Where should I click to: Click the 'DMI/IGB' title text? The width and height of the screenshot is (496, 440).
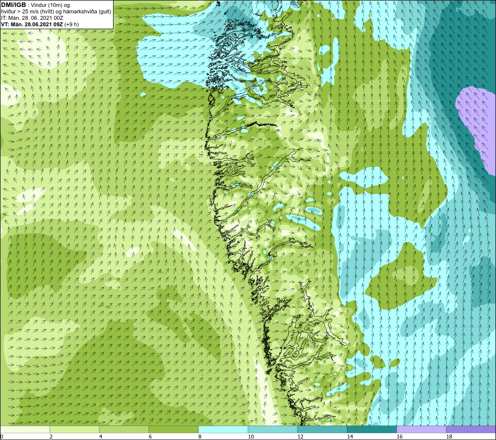click(x=13, y=5)
